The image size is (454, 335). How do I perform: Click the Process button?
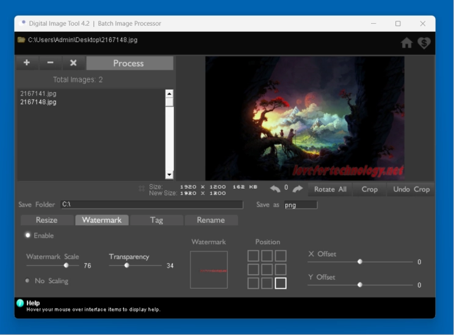pos(130,63)
